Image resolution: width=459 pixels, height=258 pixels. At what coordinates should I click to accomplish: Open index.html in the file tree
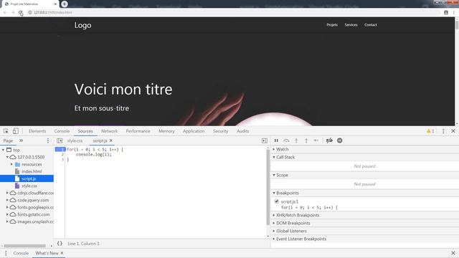[32, 171]
